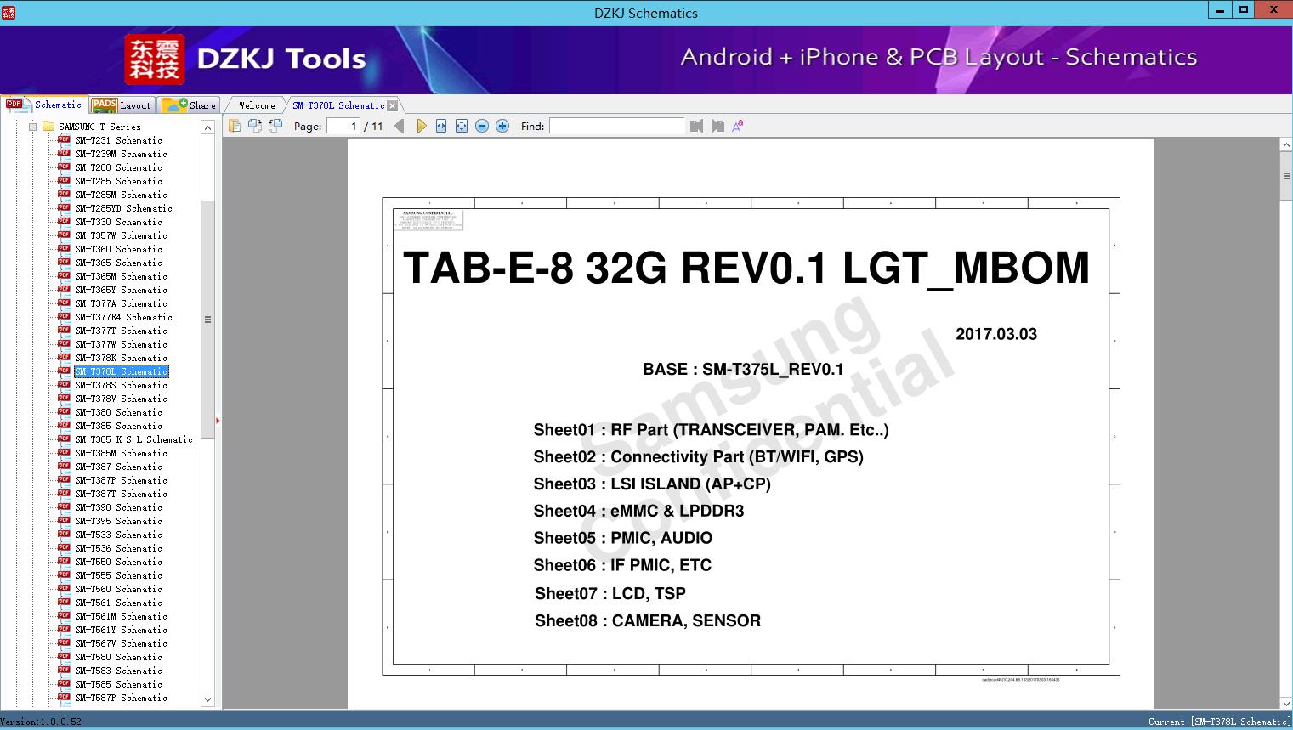This screenshot has height=730, width=1293.
Task: Click PDF icon beside SM-T555 Schematic
Action: coord(64,574)
